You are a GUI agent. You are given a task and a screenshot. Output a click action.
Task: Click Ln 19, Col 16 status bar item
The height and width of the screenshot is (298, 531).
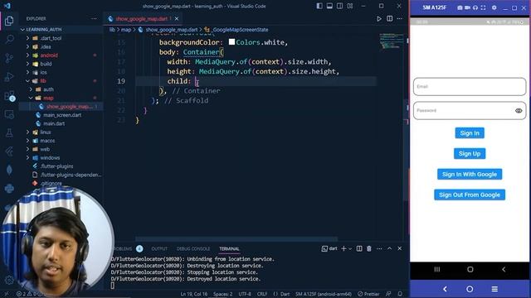click(193, 294)
